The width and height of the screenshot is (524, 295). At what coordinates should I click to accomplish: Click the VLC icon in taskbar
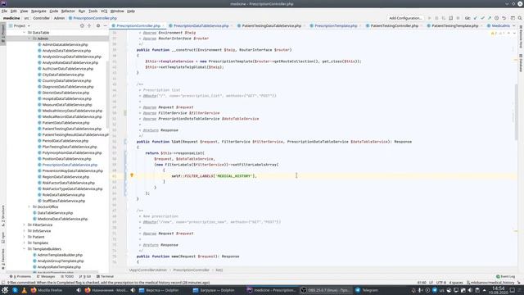pyautogui.click(x=24, y=290)
